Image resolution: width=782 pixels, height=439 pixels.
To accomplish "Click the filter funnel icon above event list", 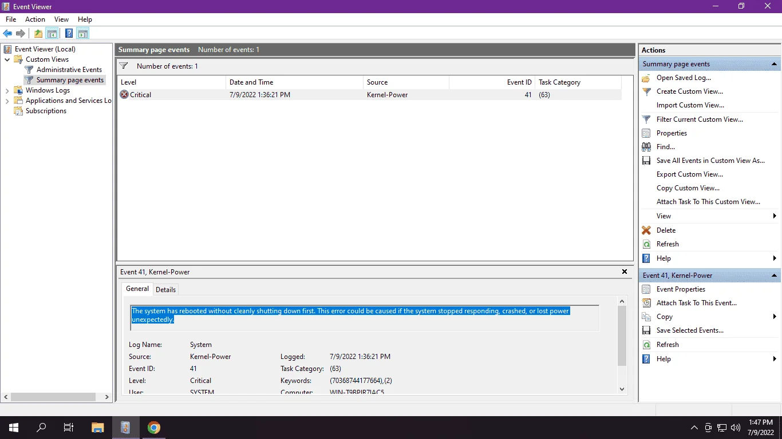I will tap(123, 66).
